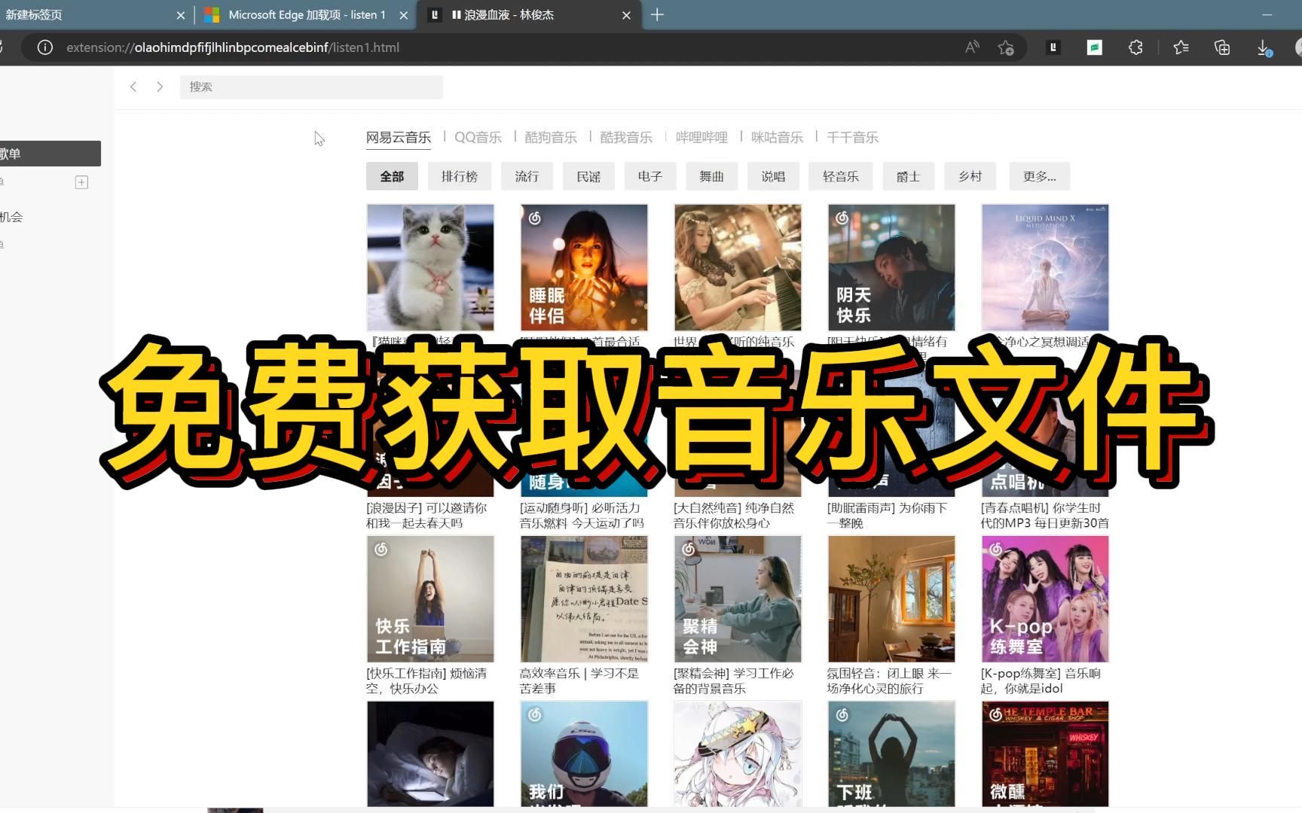Close the 新建标签页 tab
This screenshot has width=1302, height=813.
181,15
